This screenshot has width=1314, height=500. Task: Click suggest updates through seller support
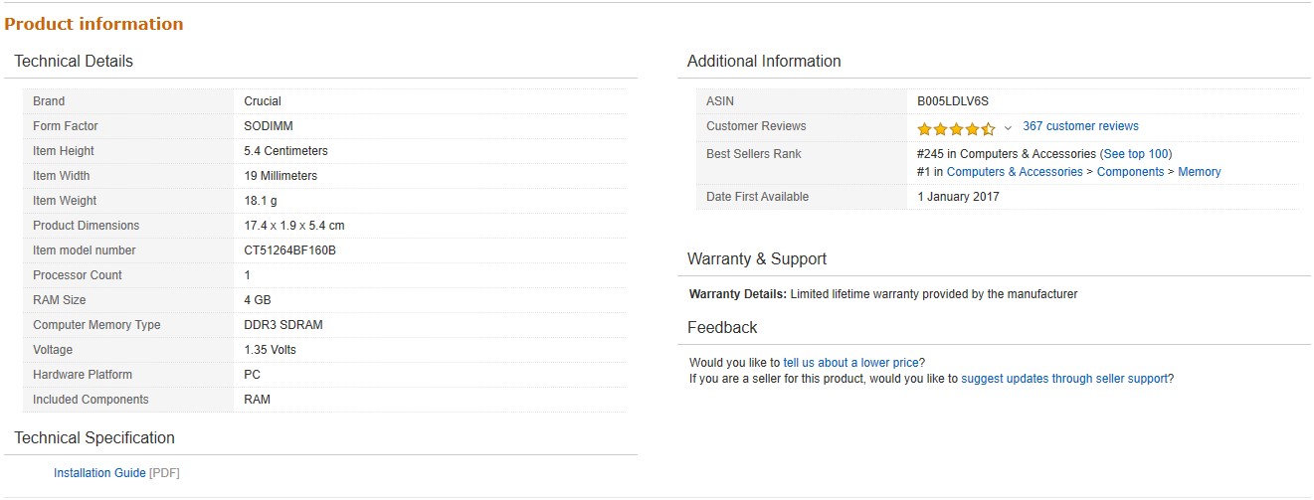pos(1064,379)
